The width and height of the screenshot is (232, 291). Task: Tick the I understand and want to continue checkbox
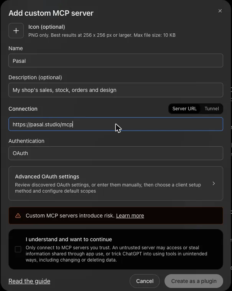pyautogui.click(x=18, y=249)
